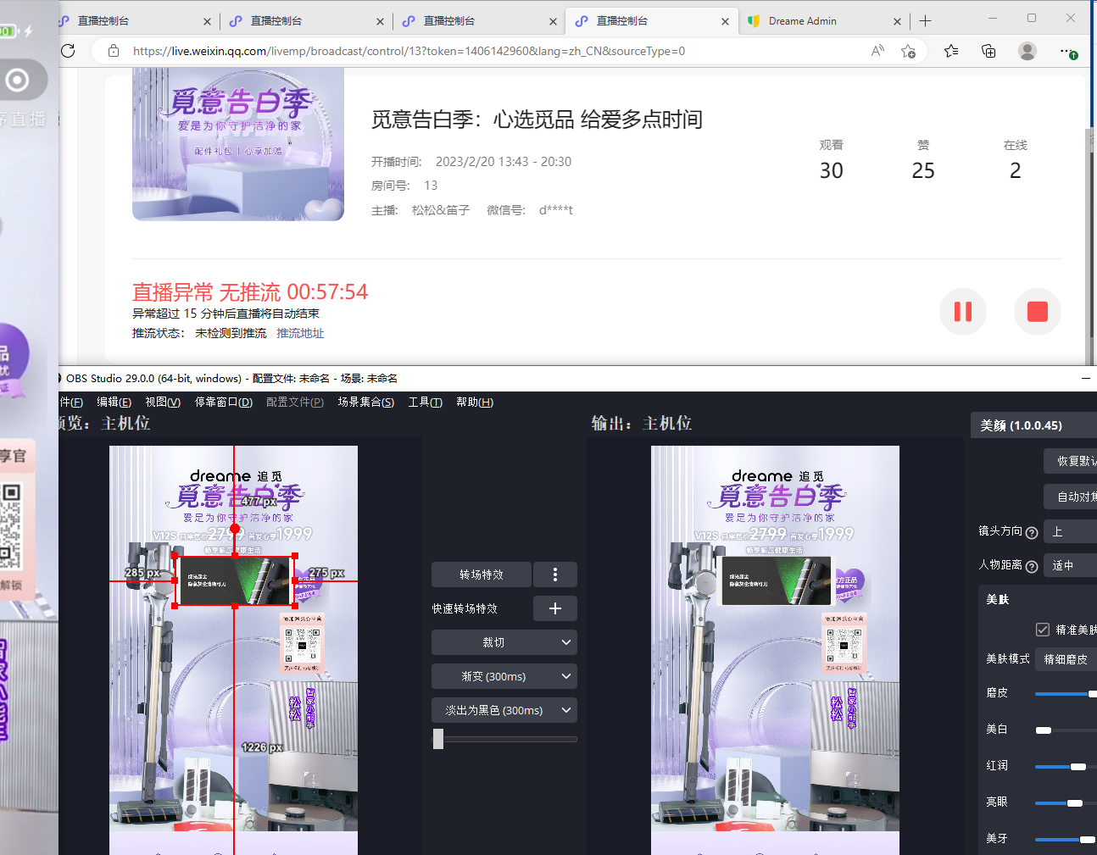
Task: Open the 美肤模式 dropdown
Action: (x=1066, y=658)
